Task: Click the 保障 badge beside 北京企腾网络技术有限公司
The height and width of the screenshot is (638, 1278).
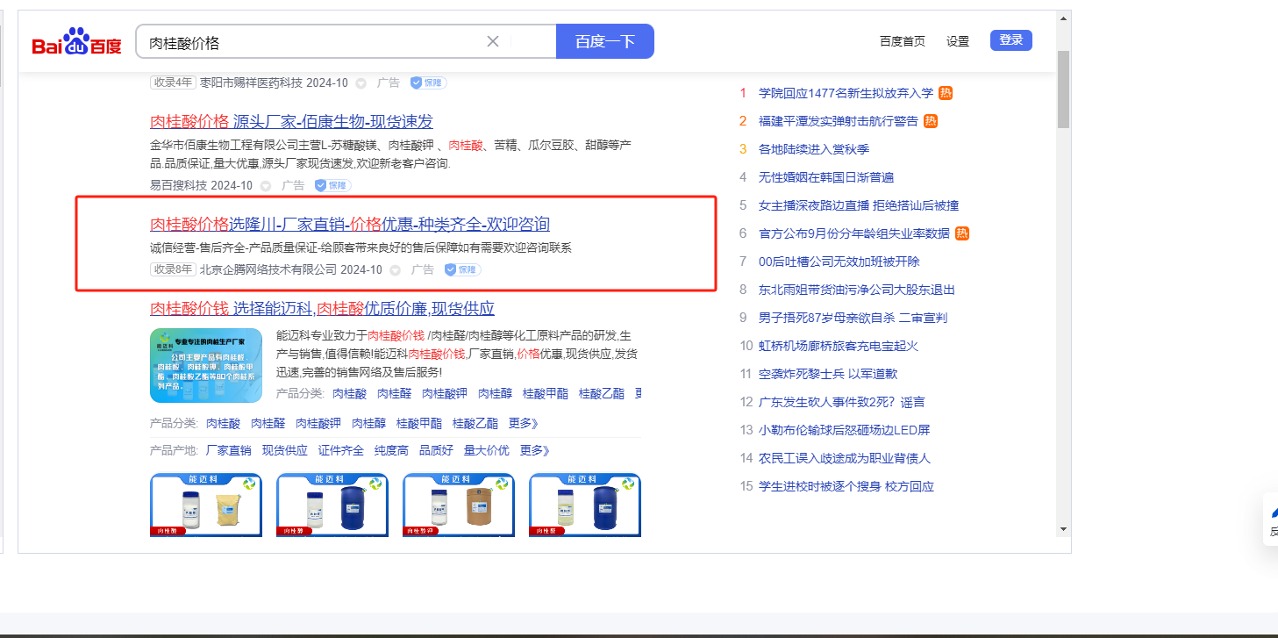Action: 462,269
